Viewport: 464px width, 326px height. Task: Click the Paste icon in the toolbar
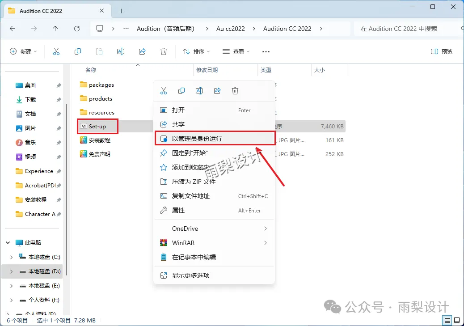point(99,51)
